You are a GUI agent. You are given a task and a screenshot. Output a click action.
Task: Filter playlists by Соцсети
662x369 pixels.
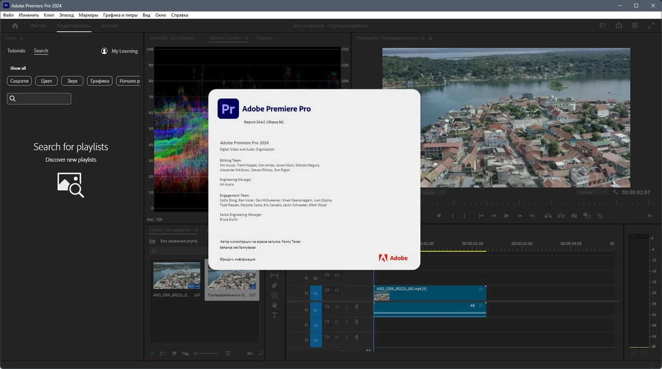(19, 81)
